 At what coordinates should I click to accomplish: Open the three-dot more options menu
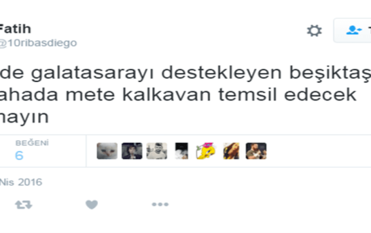pos(160,204)
